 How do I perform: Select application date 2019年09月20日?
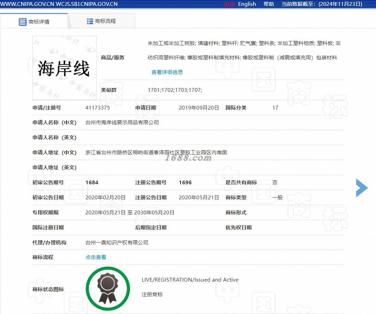click(x=199, y=108)
